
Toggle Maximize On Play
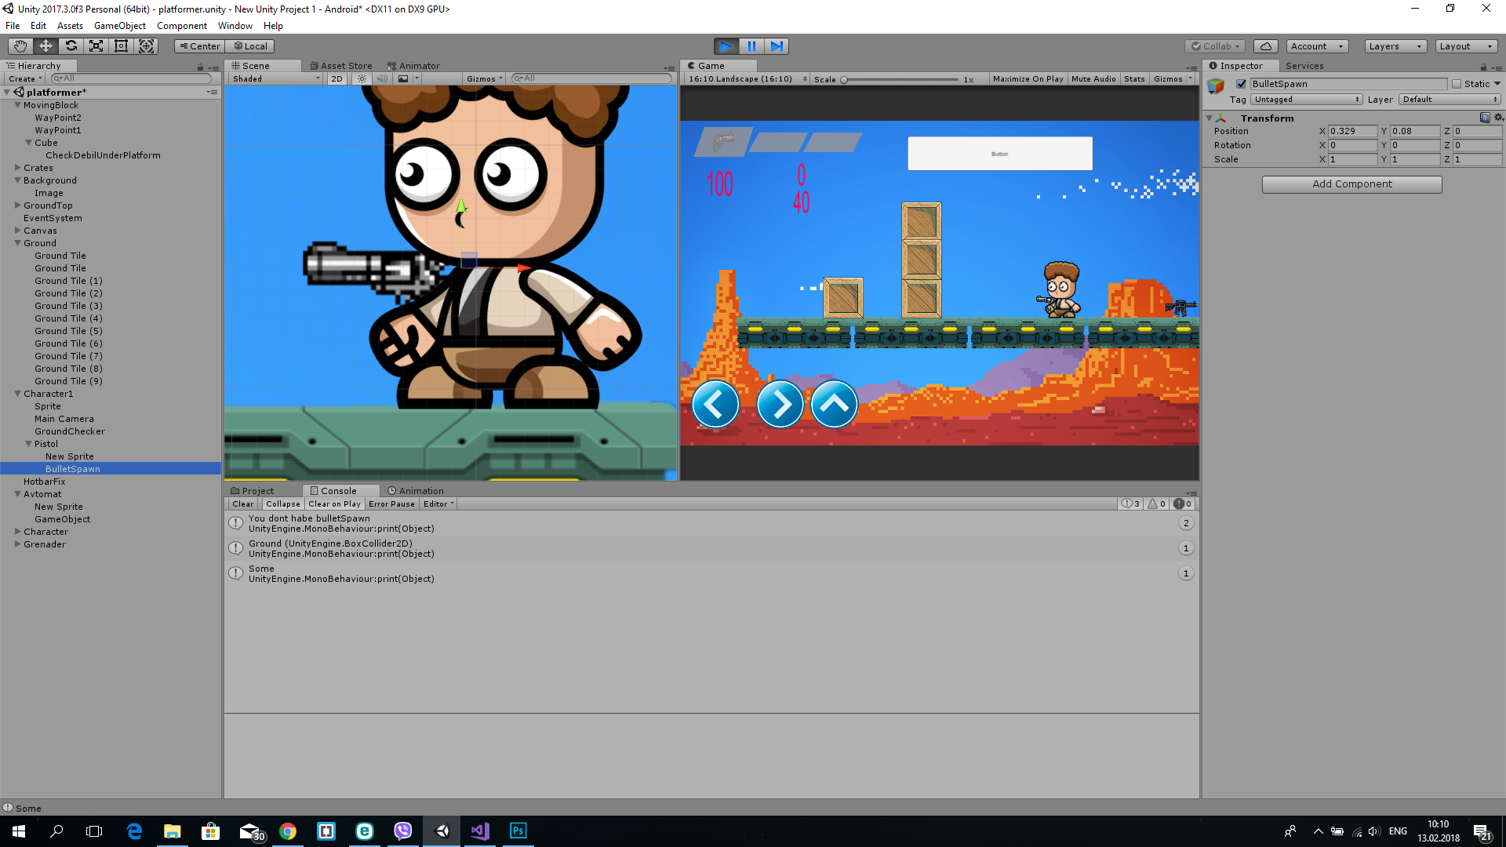click(1028, 78)
